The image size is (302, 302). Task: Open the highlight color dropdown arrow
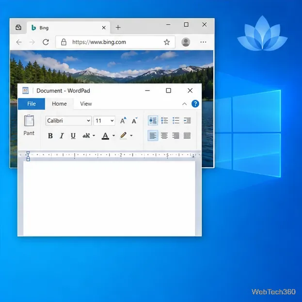tap(131, 136)
